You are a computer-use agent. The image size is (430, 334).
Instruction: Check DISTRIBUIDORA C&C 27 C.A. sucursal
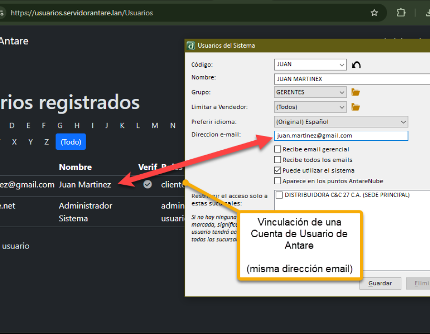click(x=279, y=195)
